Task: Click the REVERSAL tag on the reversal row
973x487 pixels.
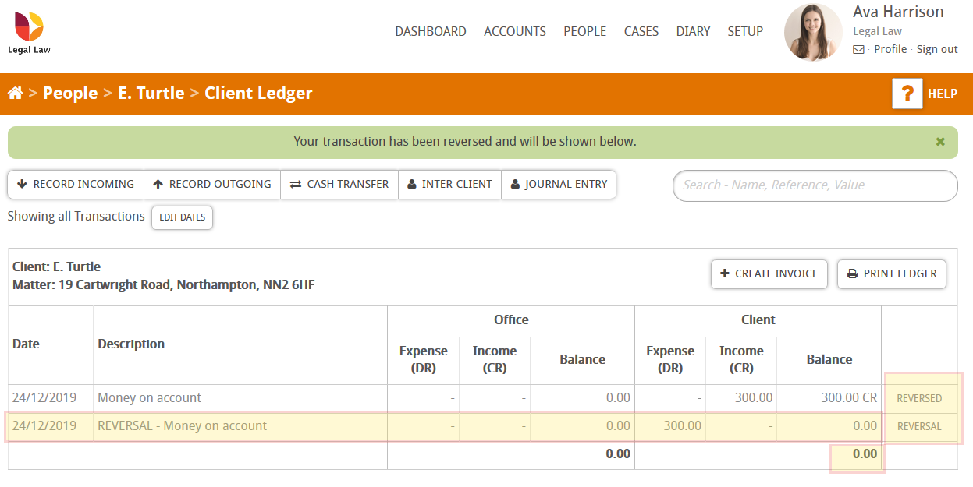Action: (x=920, y=426)
